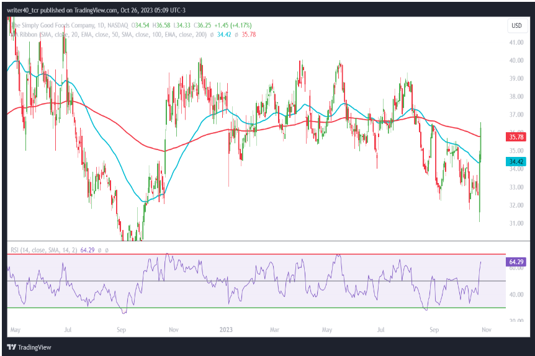The image size is (535, 356).
Task: Click the RSI (14, close, SMA, 14, 2) legend
Action: pyautogui.click(x=43, y=250)
